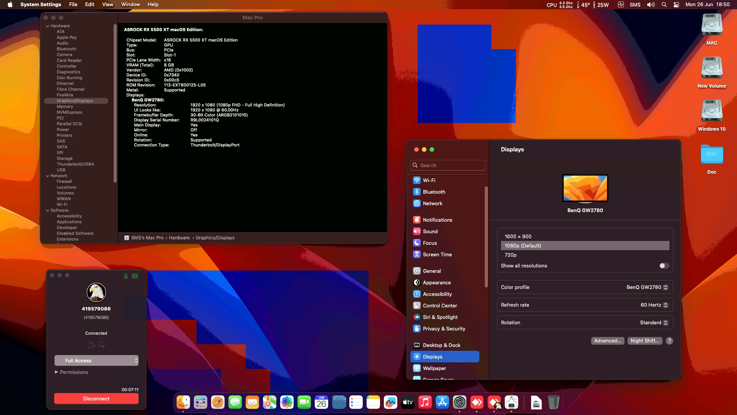
Task: Click the Night Shift... button
Action: click(x=645, y=340)
